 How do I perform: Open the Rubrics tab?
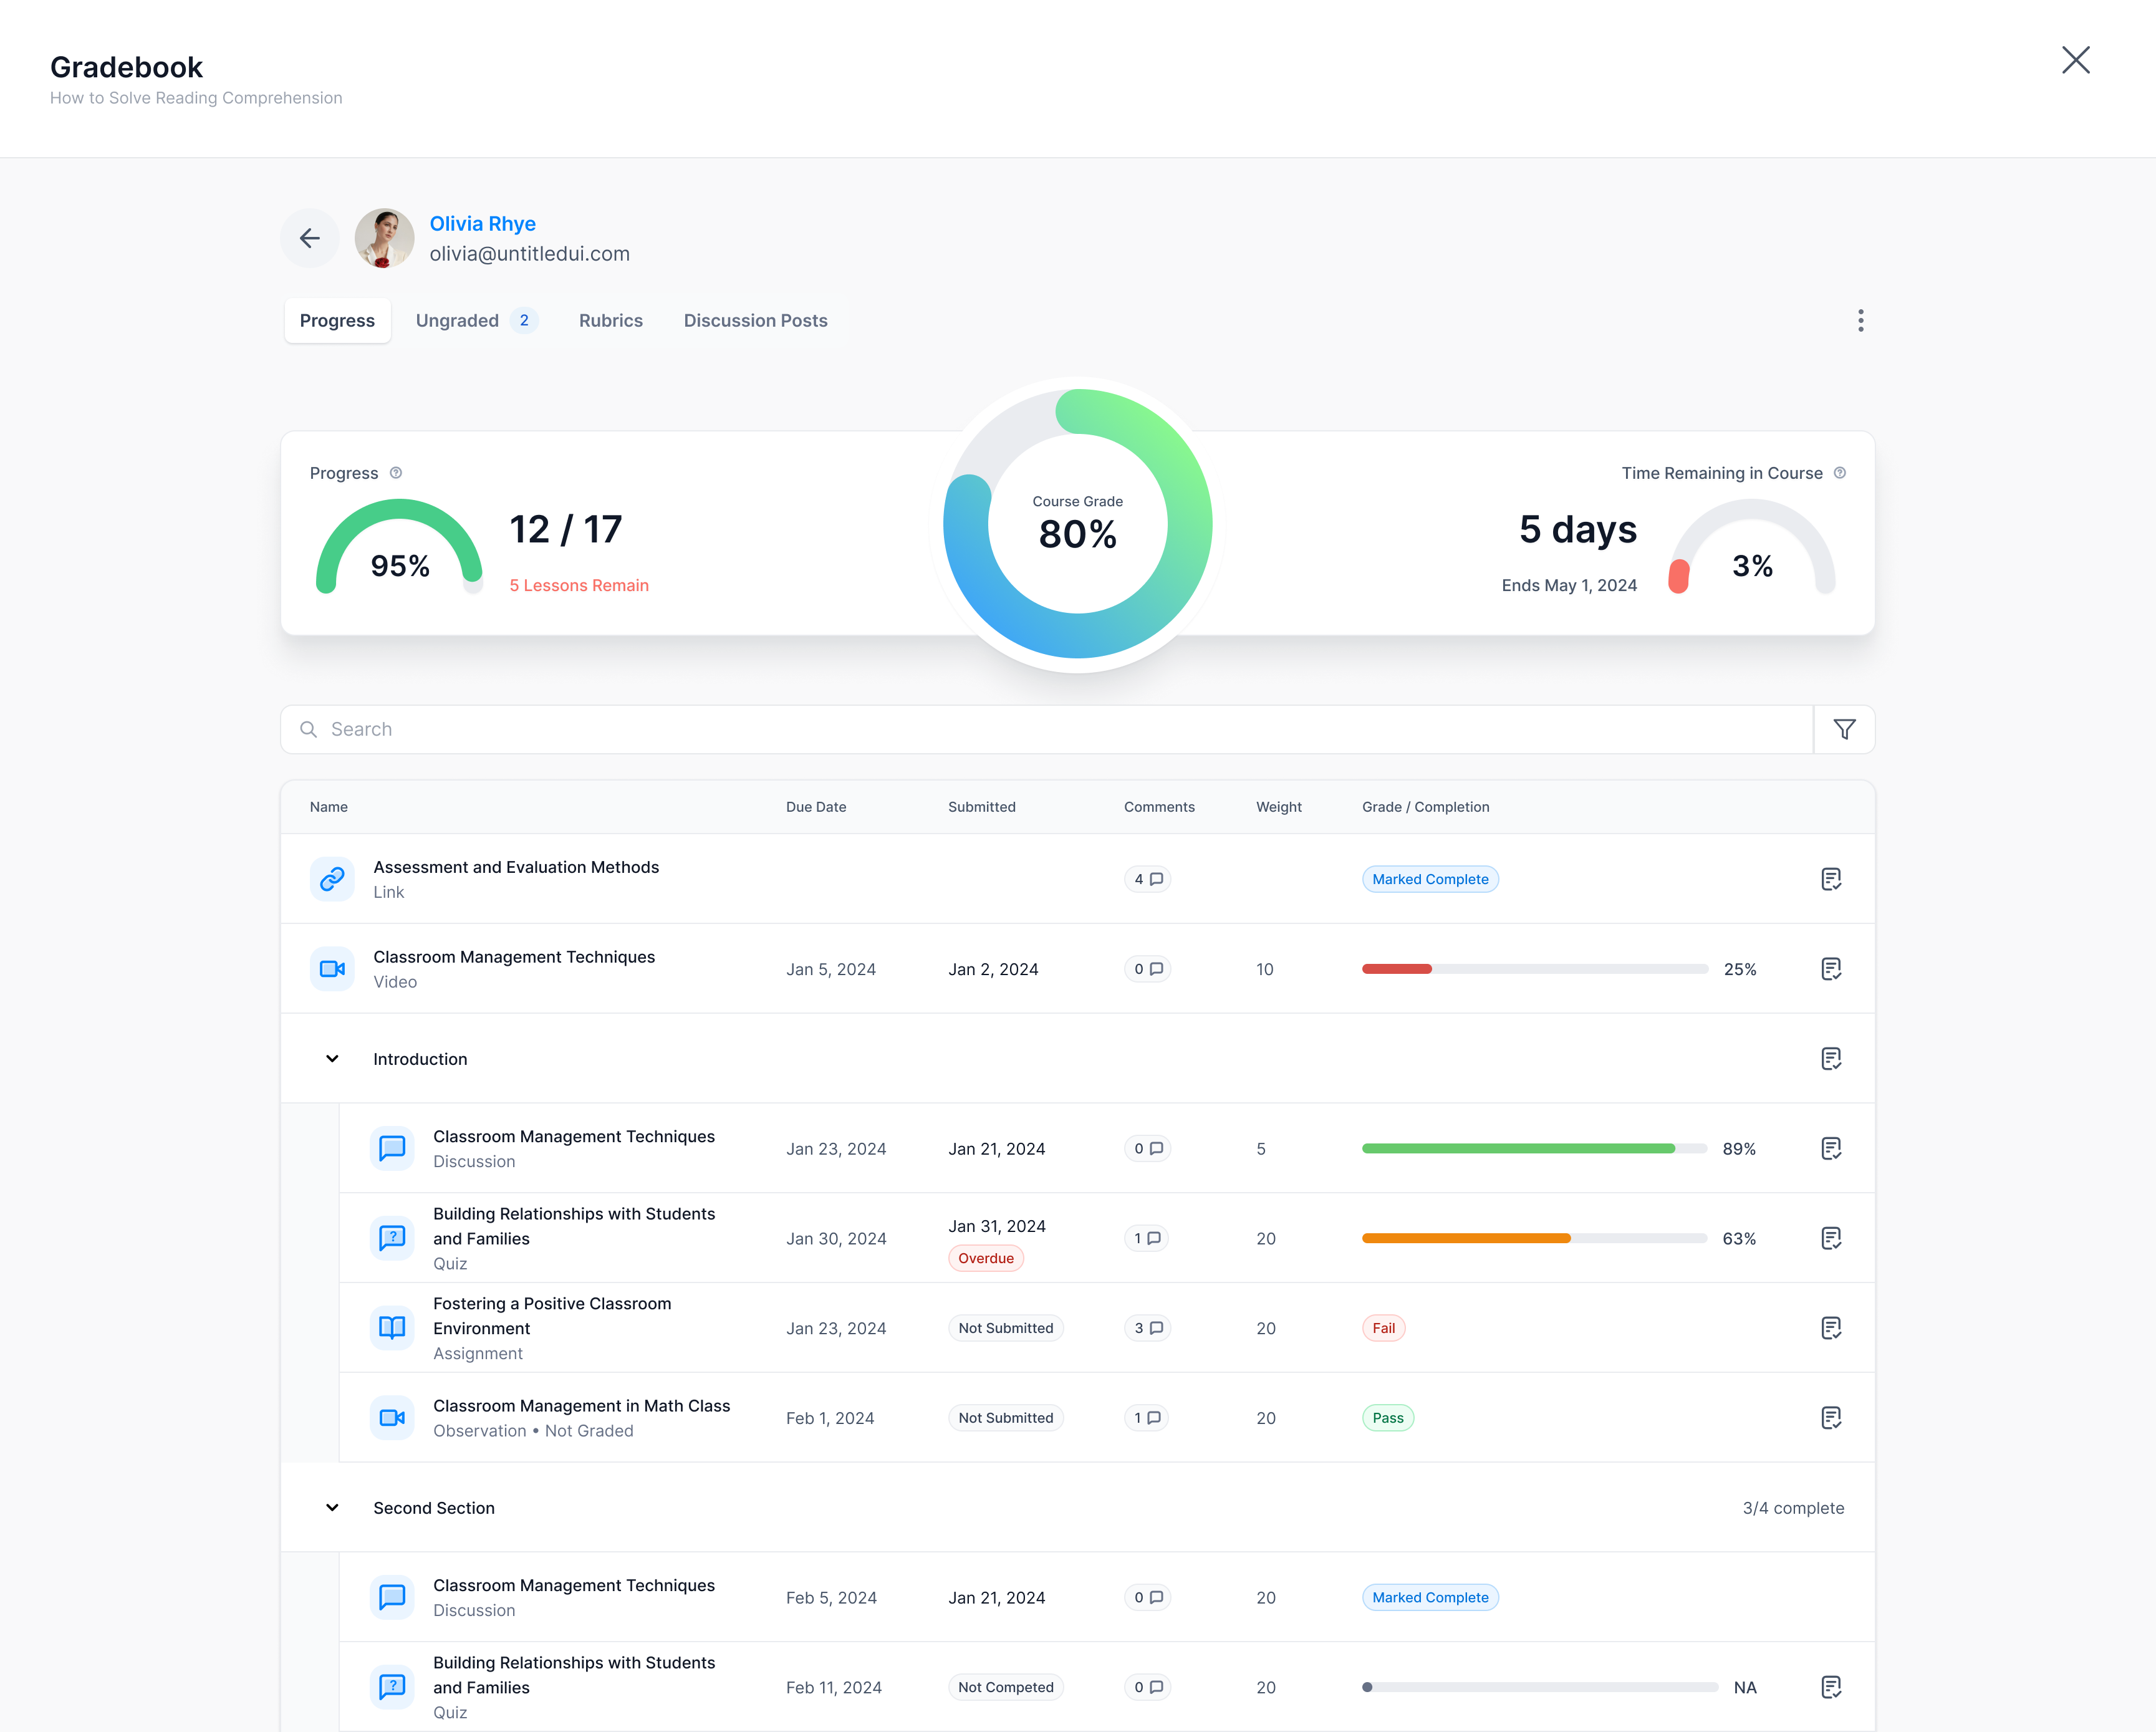tap(611, 320)
